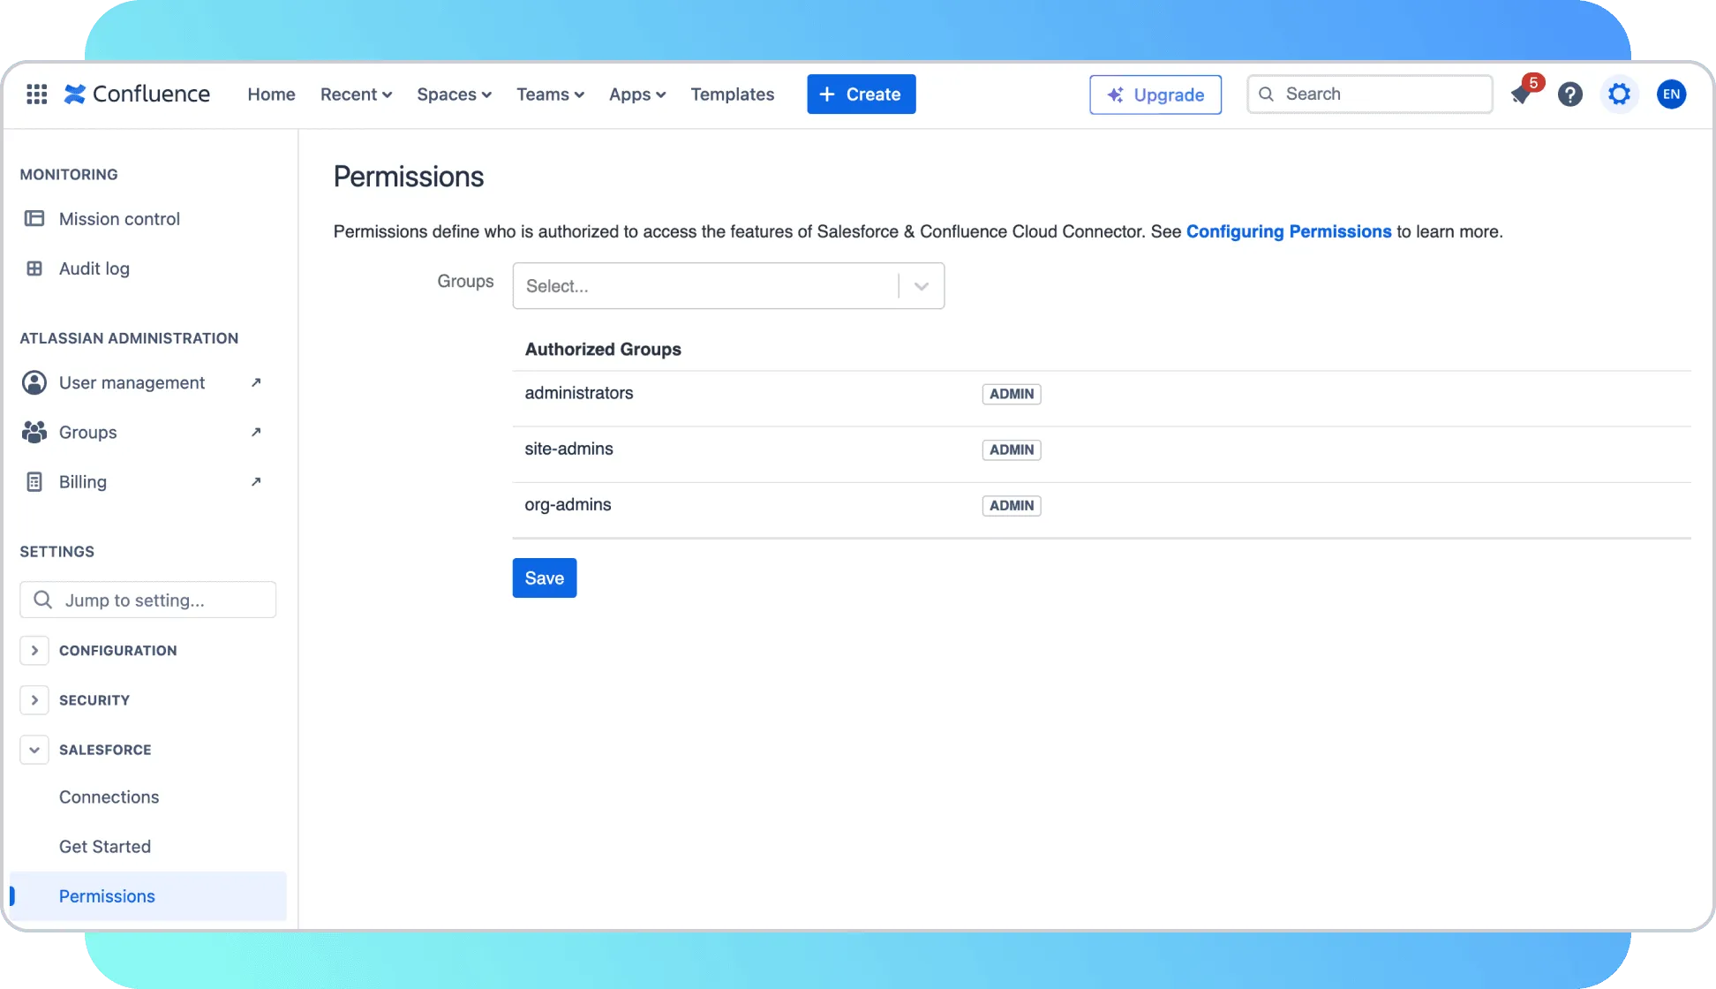Open the help question mark icon
This screenshot has width=1716, height=989.
pyautogui.click(x=1569, y=94)
